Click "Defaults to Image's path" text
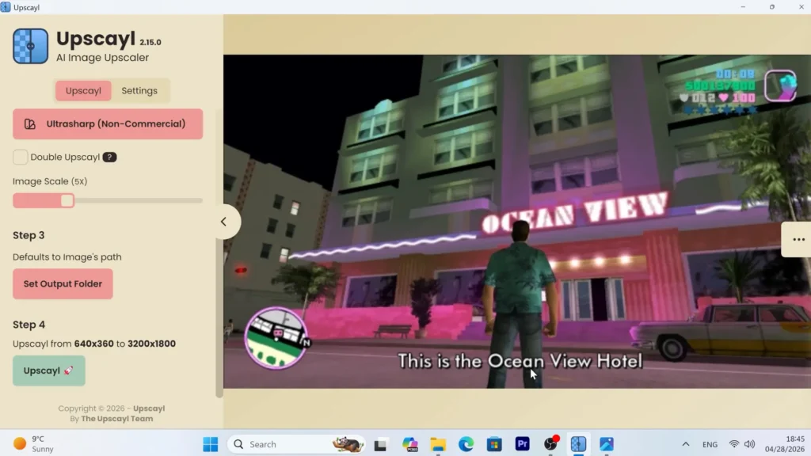The image size is (811, 456). (67, 257)
